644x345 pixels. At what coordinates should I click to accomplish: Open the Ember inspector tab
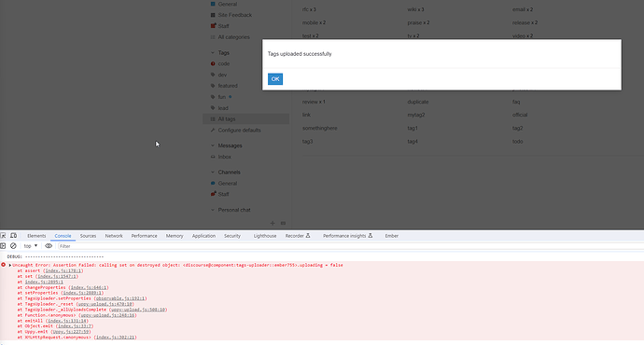tap(392, 236)
